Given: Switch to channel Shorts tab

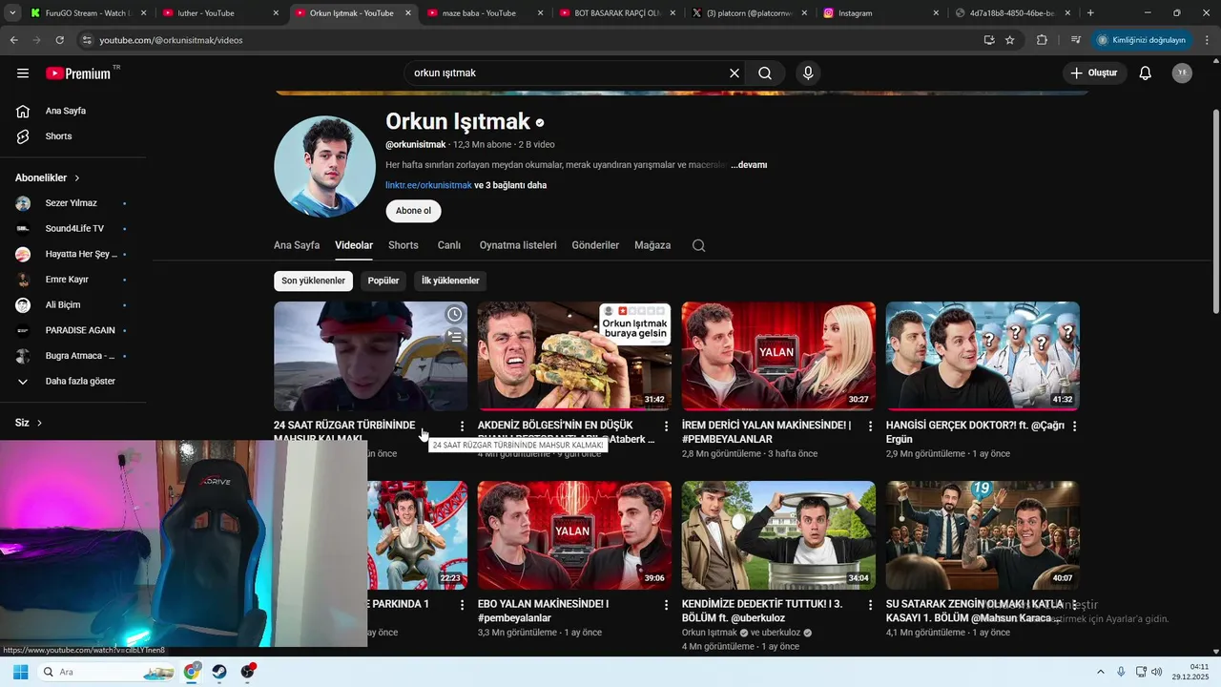Looking at the screenshot, I should (404, 245).
